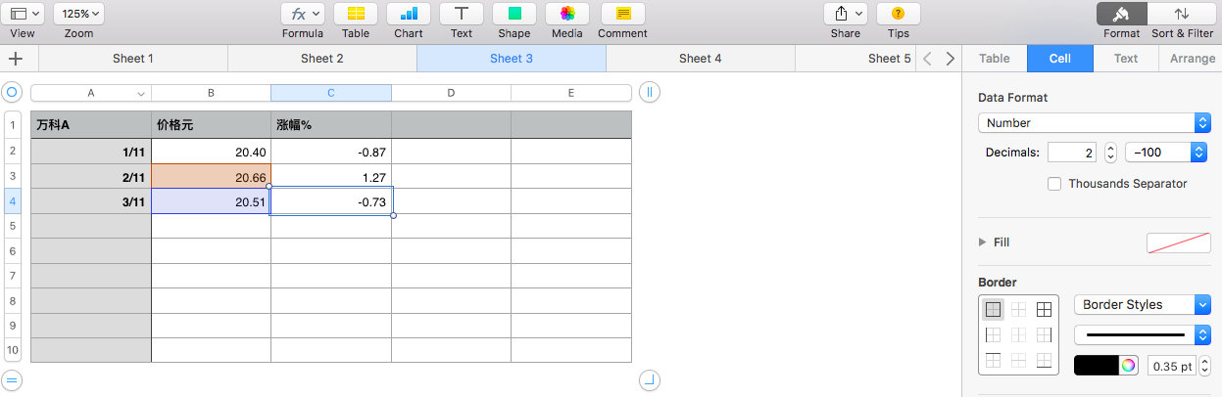
Task: Open the border line style dropdown
Action: coord(1143,335)
